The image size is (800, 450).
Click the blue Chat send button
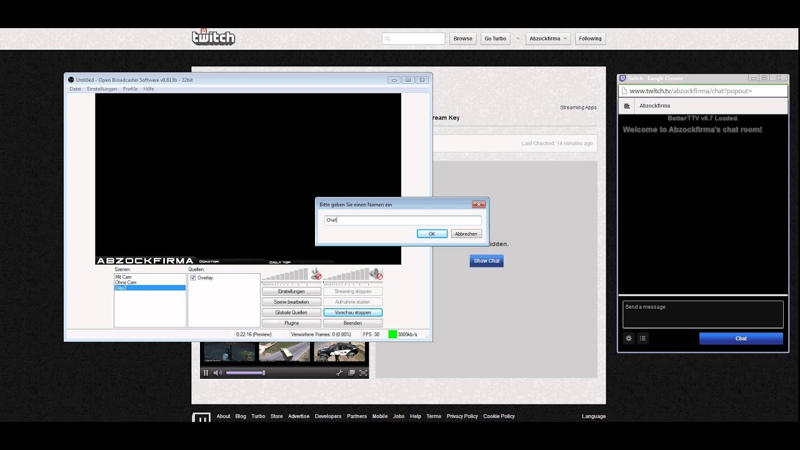pyautogui.click(x=741, y=338)
